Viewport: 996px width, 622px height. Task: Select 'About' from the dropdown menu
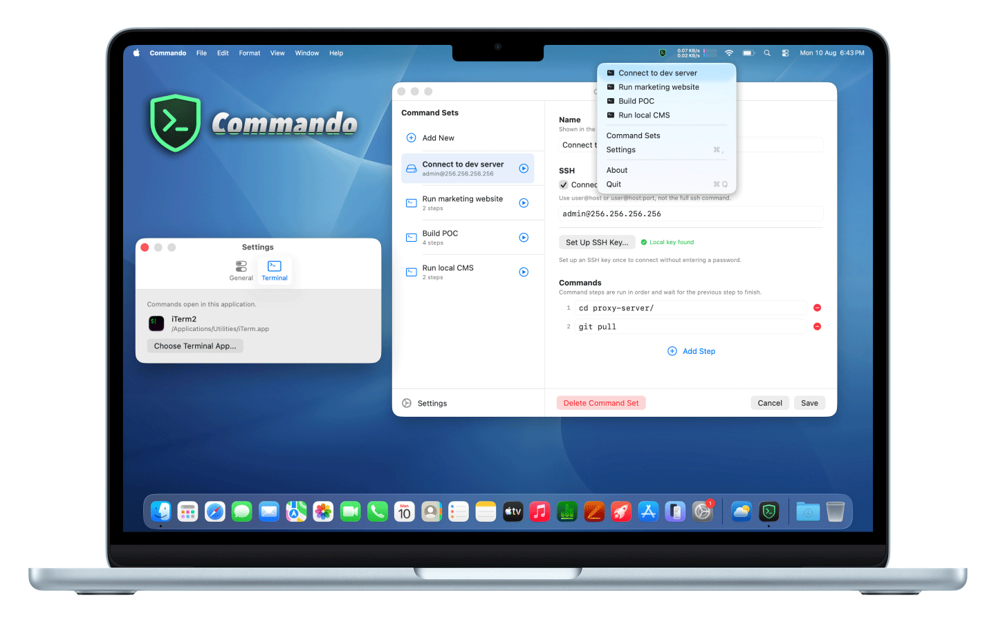point(667,170)
